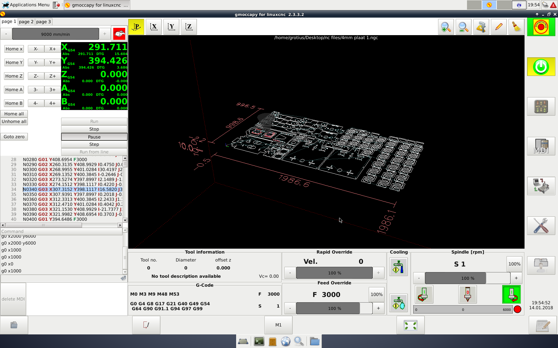This screenshot has height=348, width=558.
Task: Pause the running program
Action: (94, 137)
